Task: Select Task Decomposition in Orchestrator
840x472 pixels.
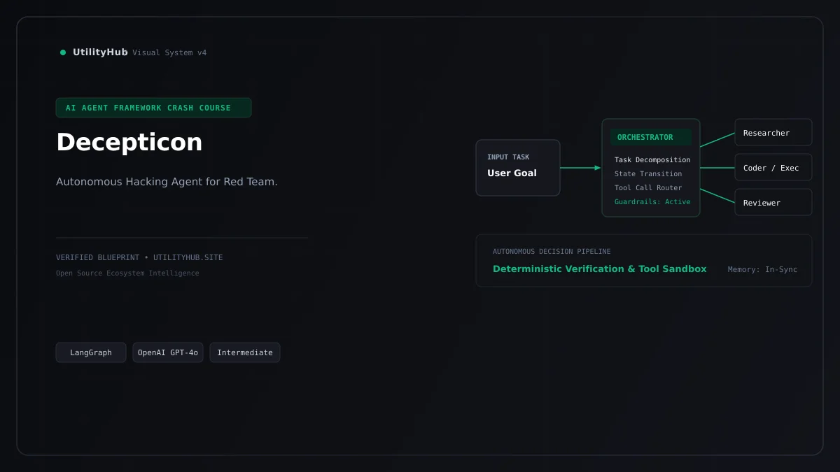Action: (652, 160)
